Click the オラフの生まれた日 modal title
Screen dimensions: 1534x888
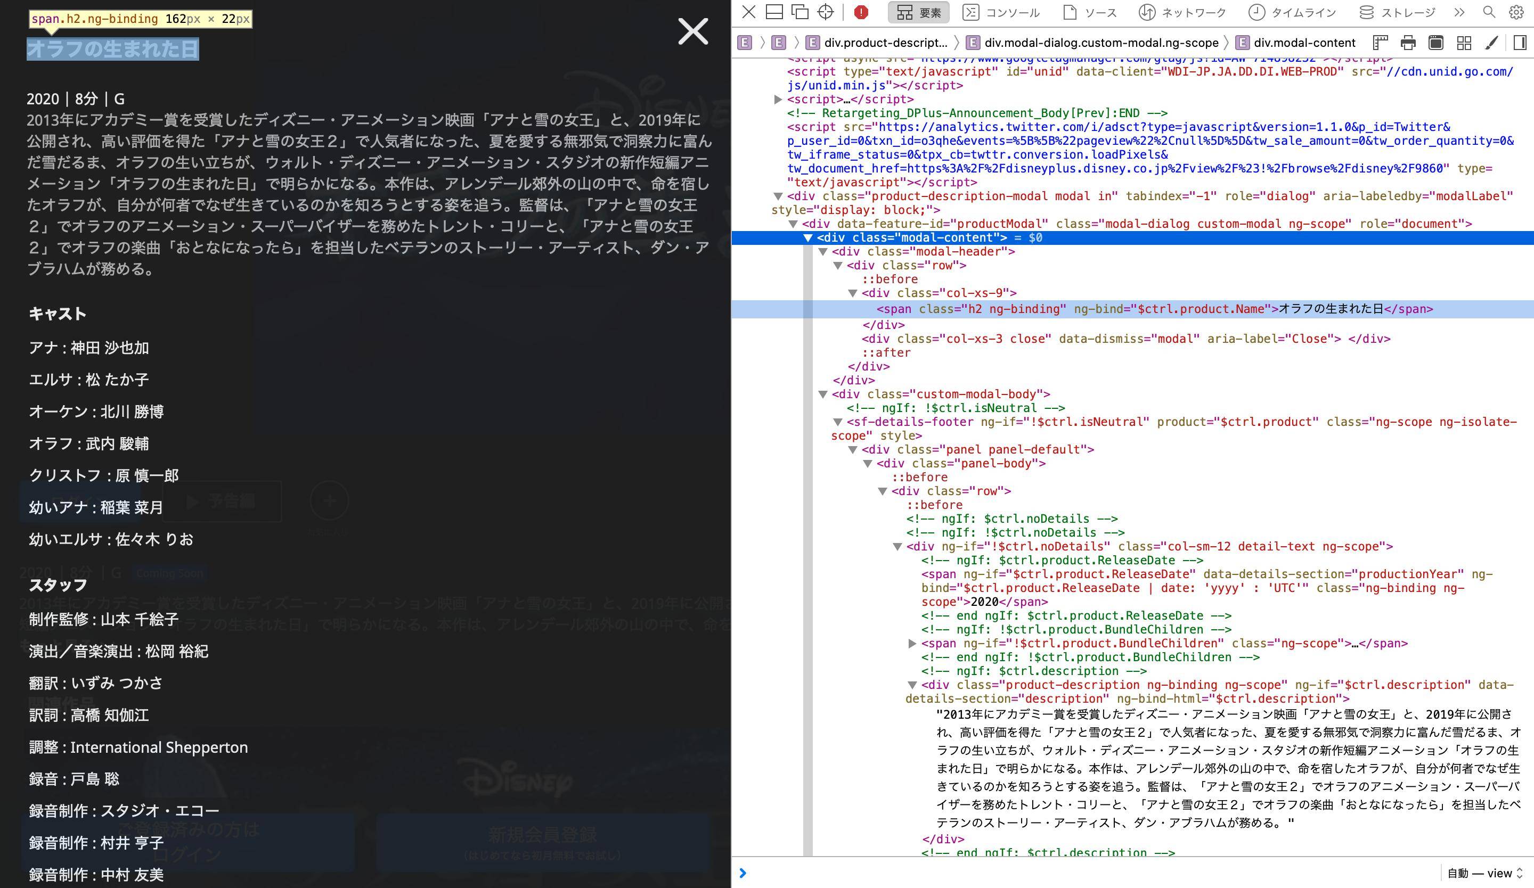pyautogui.click(x=112, y=48)
